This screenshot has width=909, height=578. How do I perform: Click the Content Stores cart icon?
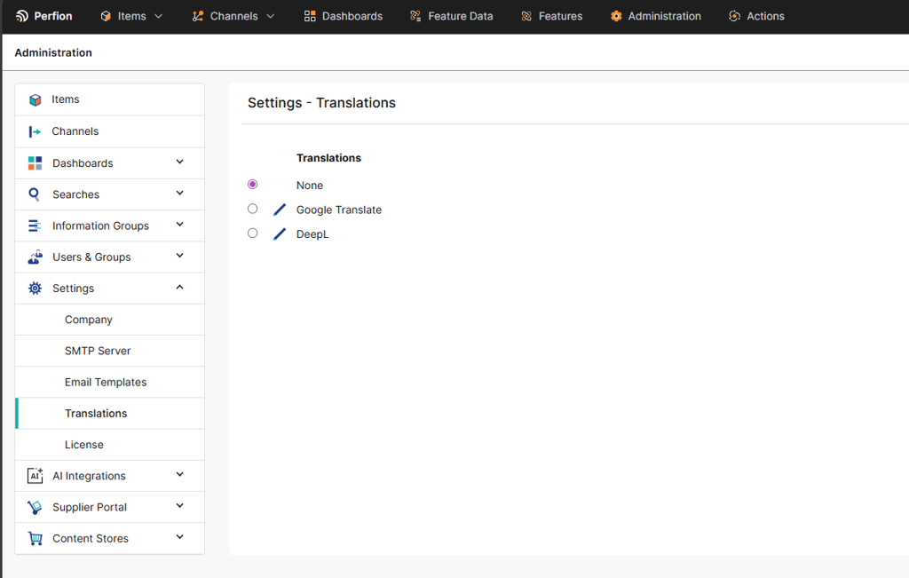35,539
